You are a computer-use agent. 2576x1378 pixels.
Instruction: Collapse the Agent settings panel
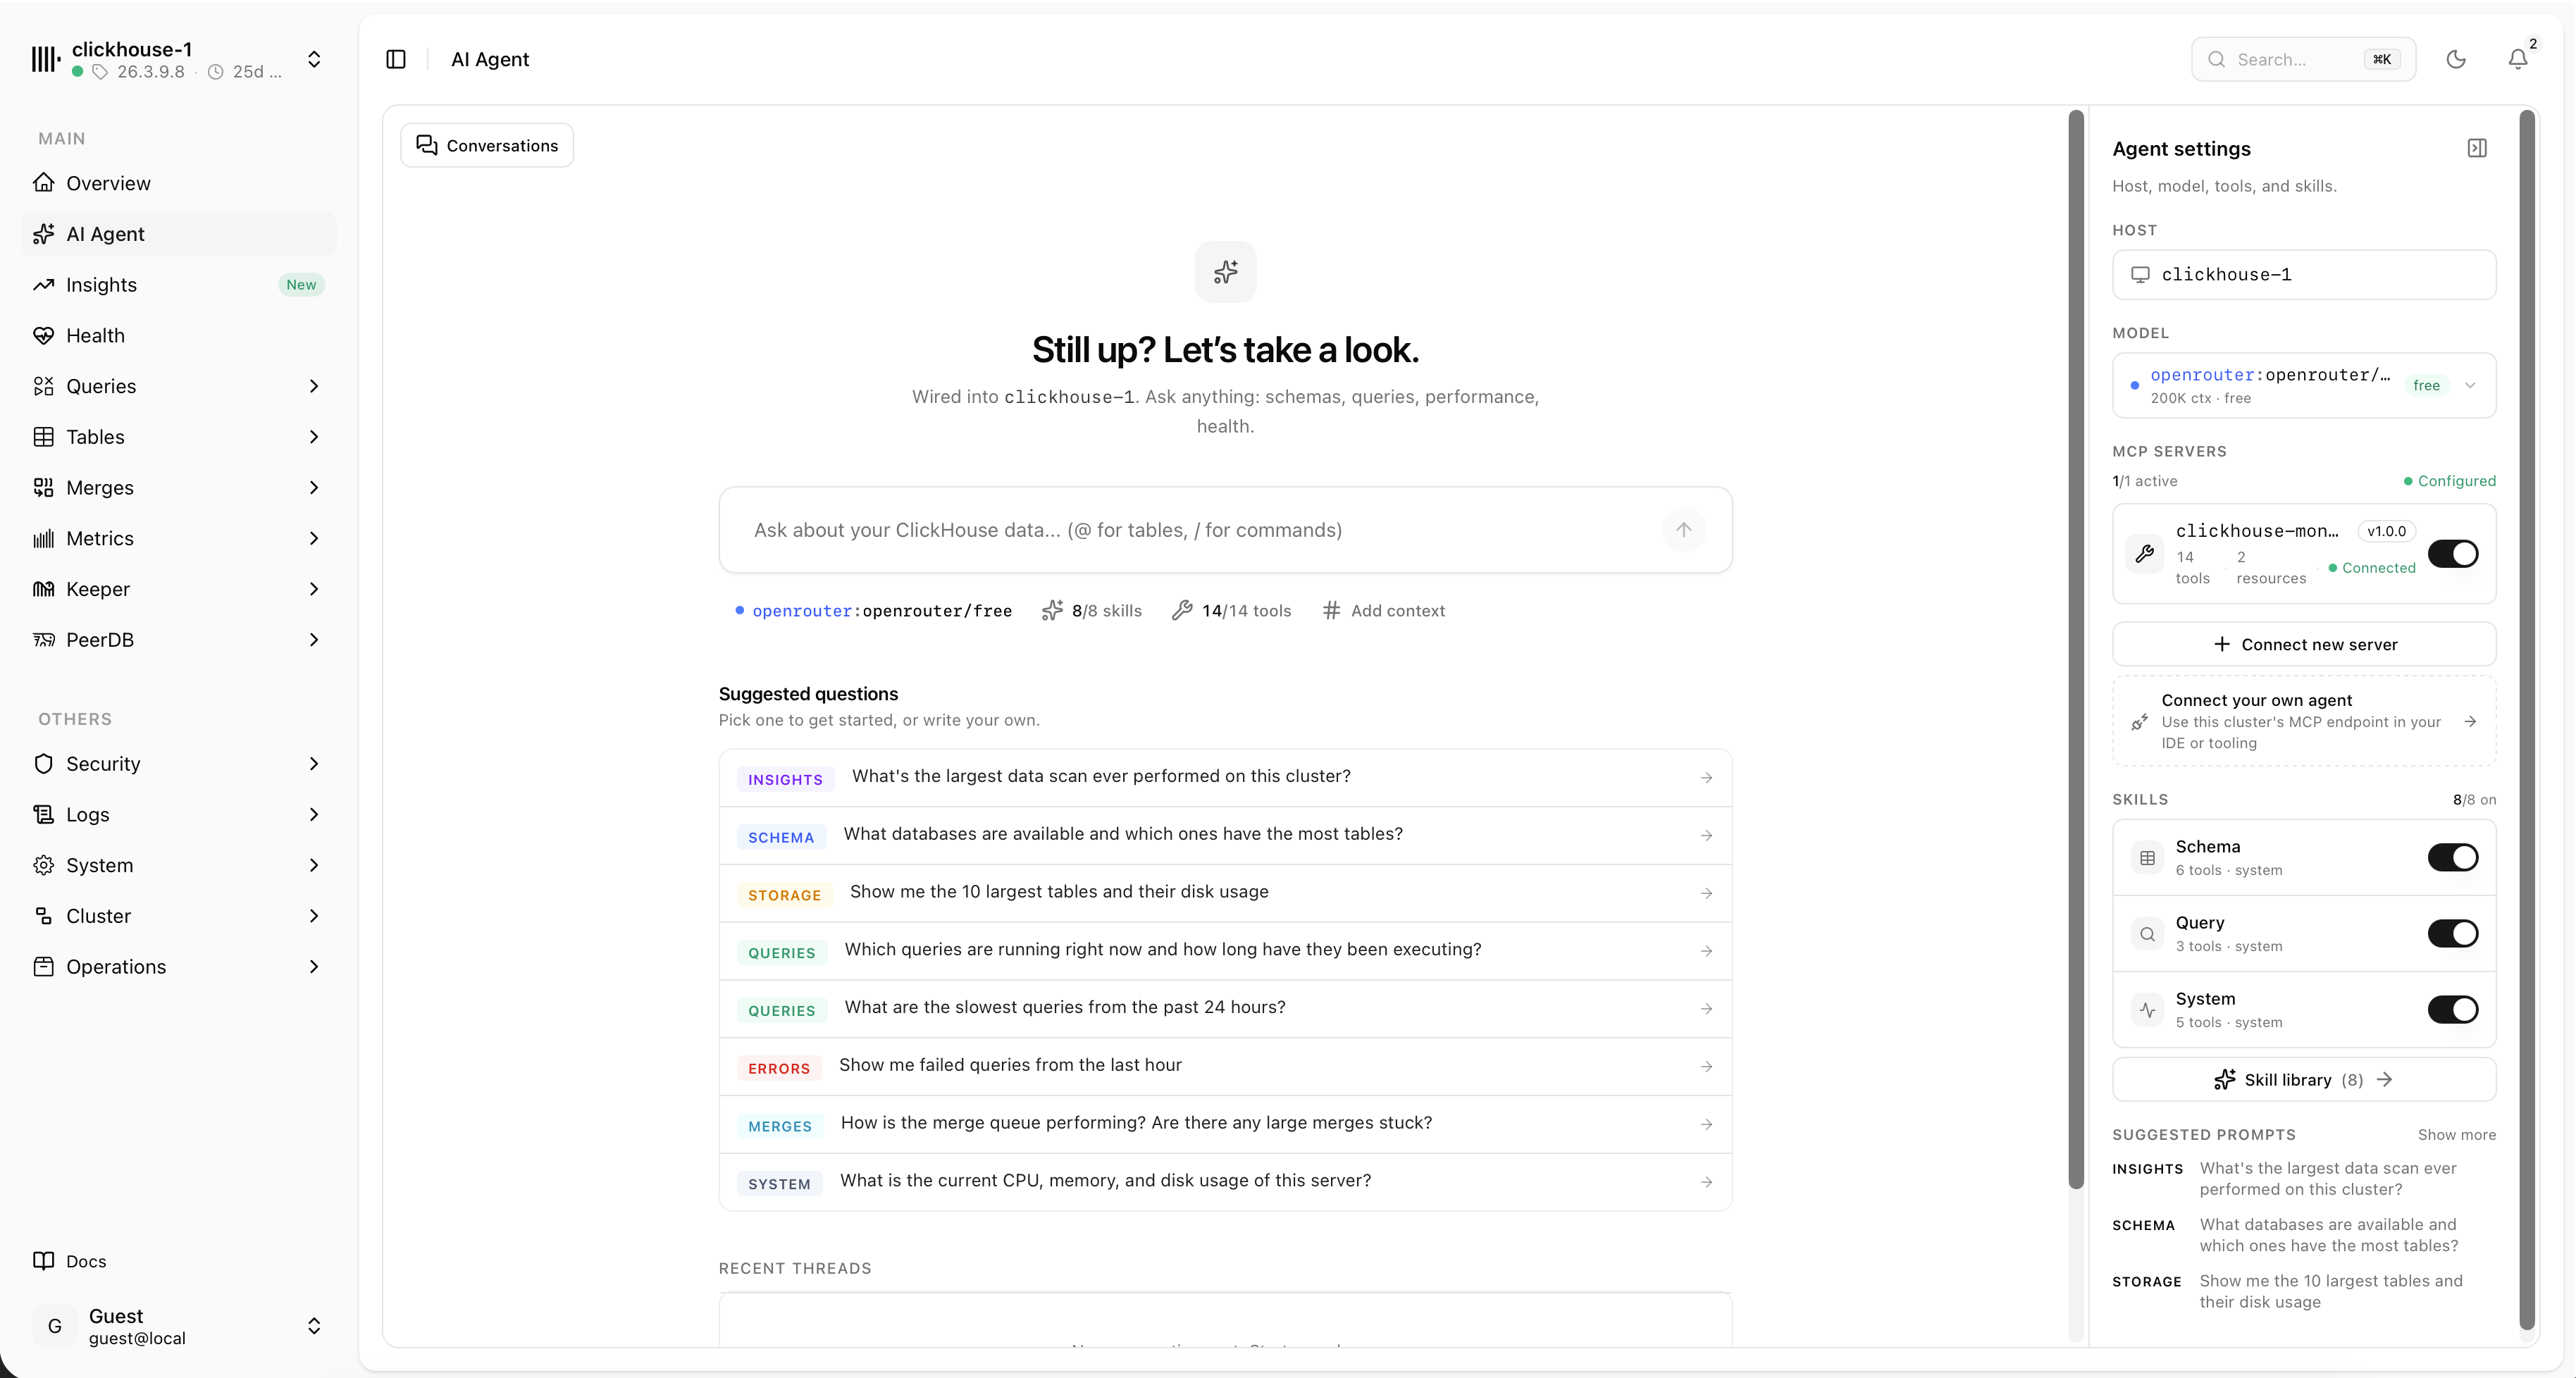tap(2477, 148)
